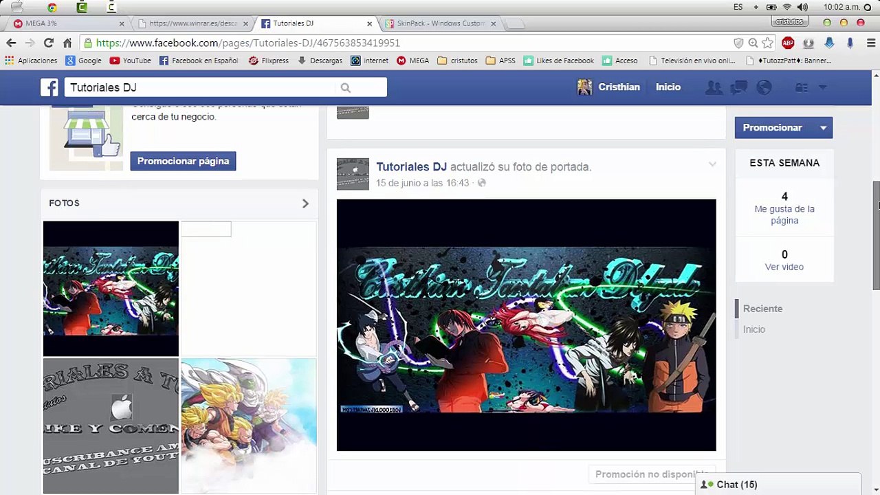Switch to the winrar.es tab
Image resolution: width=880 pixels, height=495 pixels.
click(x=192, y=23)
